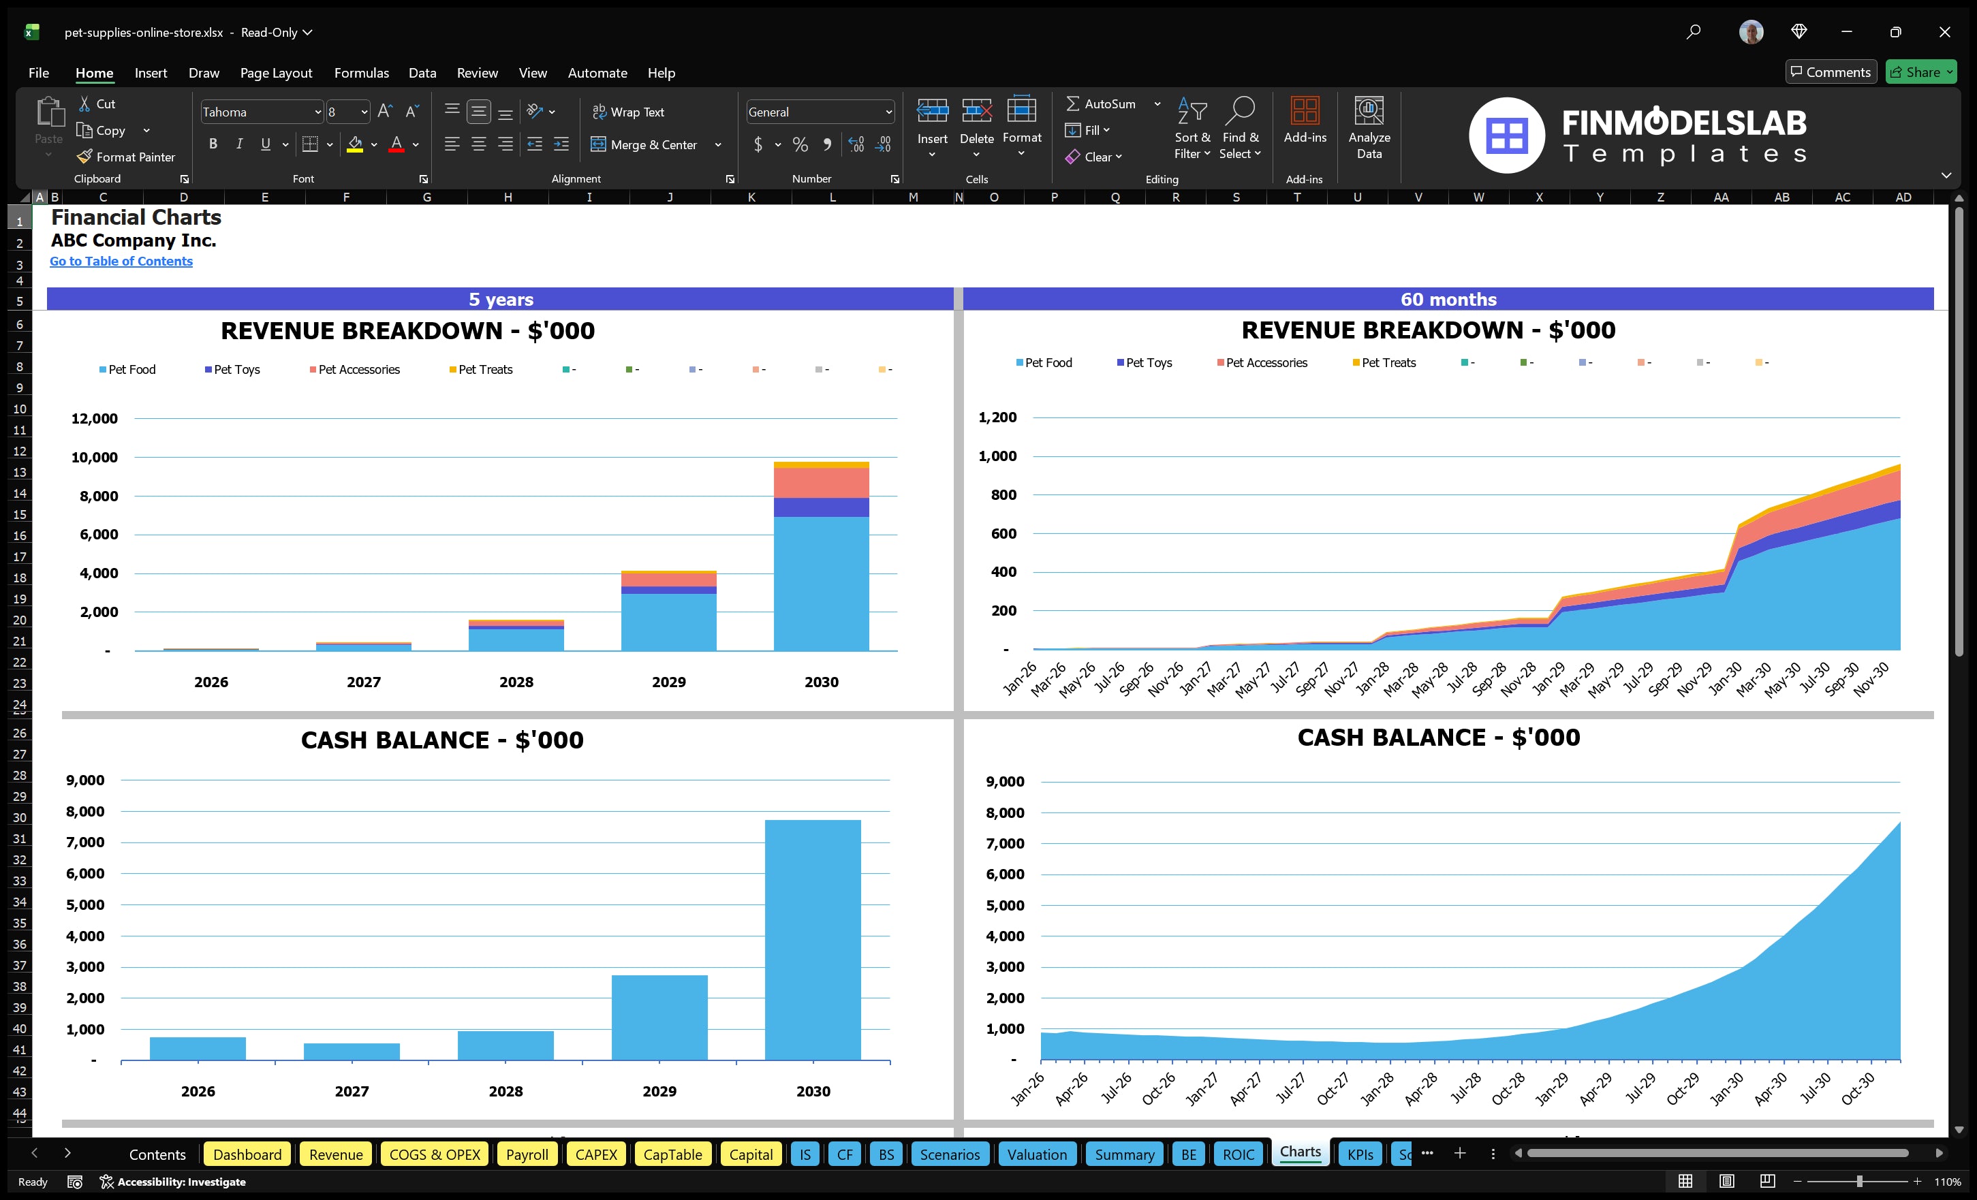This screenshot has width=1977, height=1200.
Task: Switch to the Formulas ribbon tab
Action: [x=361, y=72]
